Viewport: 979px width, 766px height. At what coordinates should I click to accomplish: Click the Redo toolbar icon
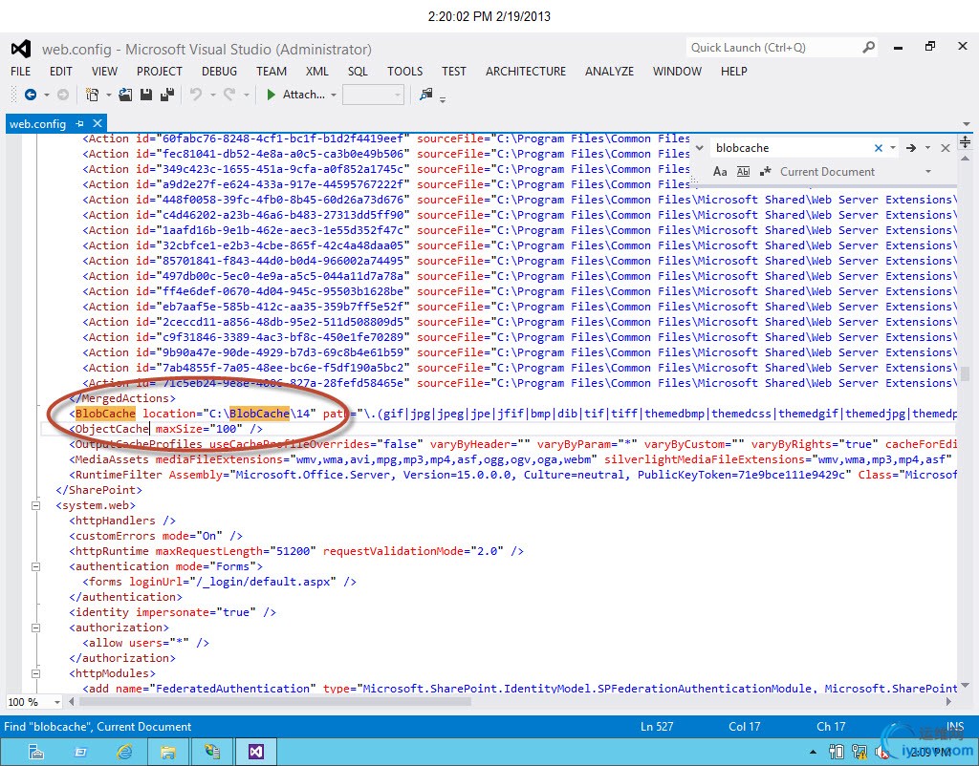[229, 95]
